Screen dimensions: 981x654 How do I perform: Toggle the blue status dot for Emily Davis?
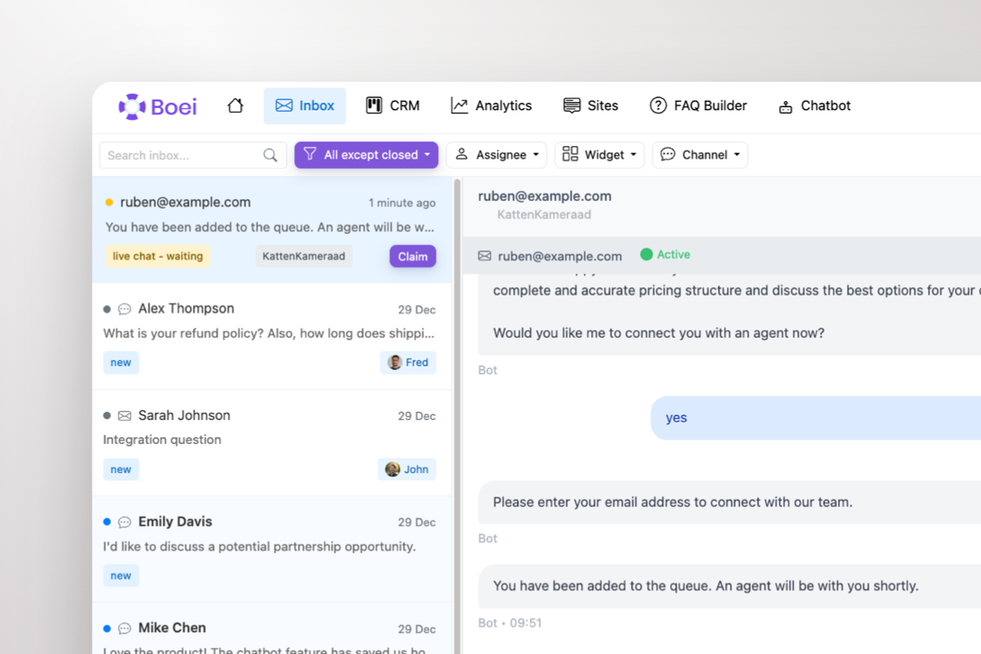point(105,522)
